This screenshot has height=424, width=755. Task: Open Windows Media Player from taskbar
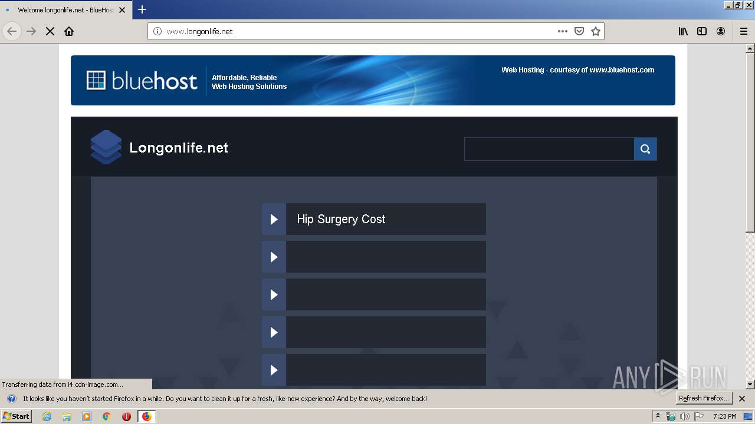point(87,416)
